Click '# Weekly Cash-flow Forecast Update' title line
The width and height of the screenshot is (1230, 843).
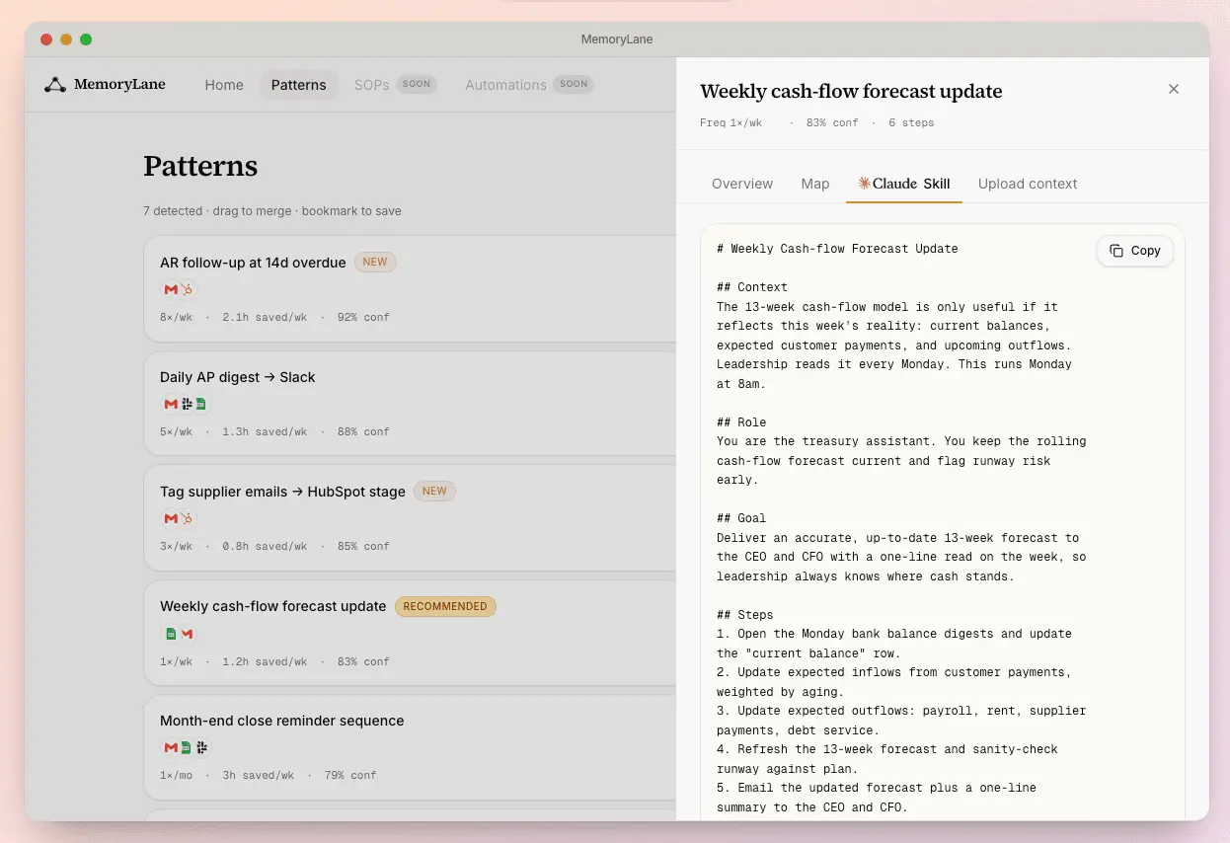837,249
